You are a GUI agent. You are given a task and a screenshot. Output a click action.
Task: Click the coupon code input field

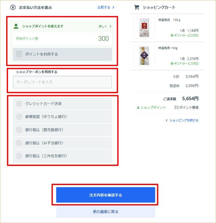(x=62, y=82)
